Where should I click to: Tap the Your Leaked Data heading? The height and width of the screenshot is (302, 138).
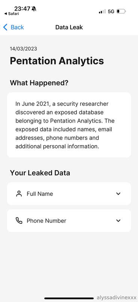[x=40, y=173]
